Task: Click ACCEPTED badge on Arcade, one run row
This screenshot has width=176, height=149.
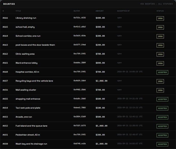Action: 162,117
